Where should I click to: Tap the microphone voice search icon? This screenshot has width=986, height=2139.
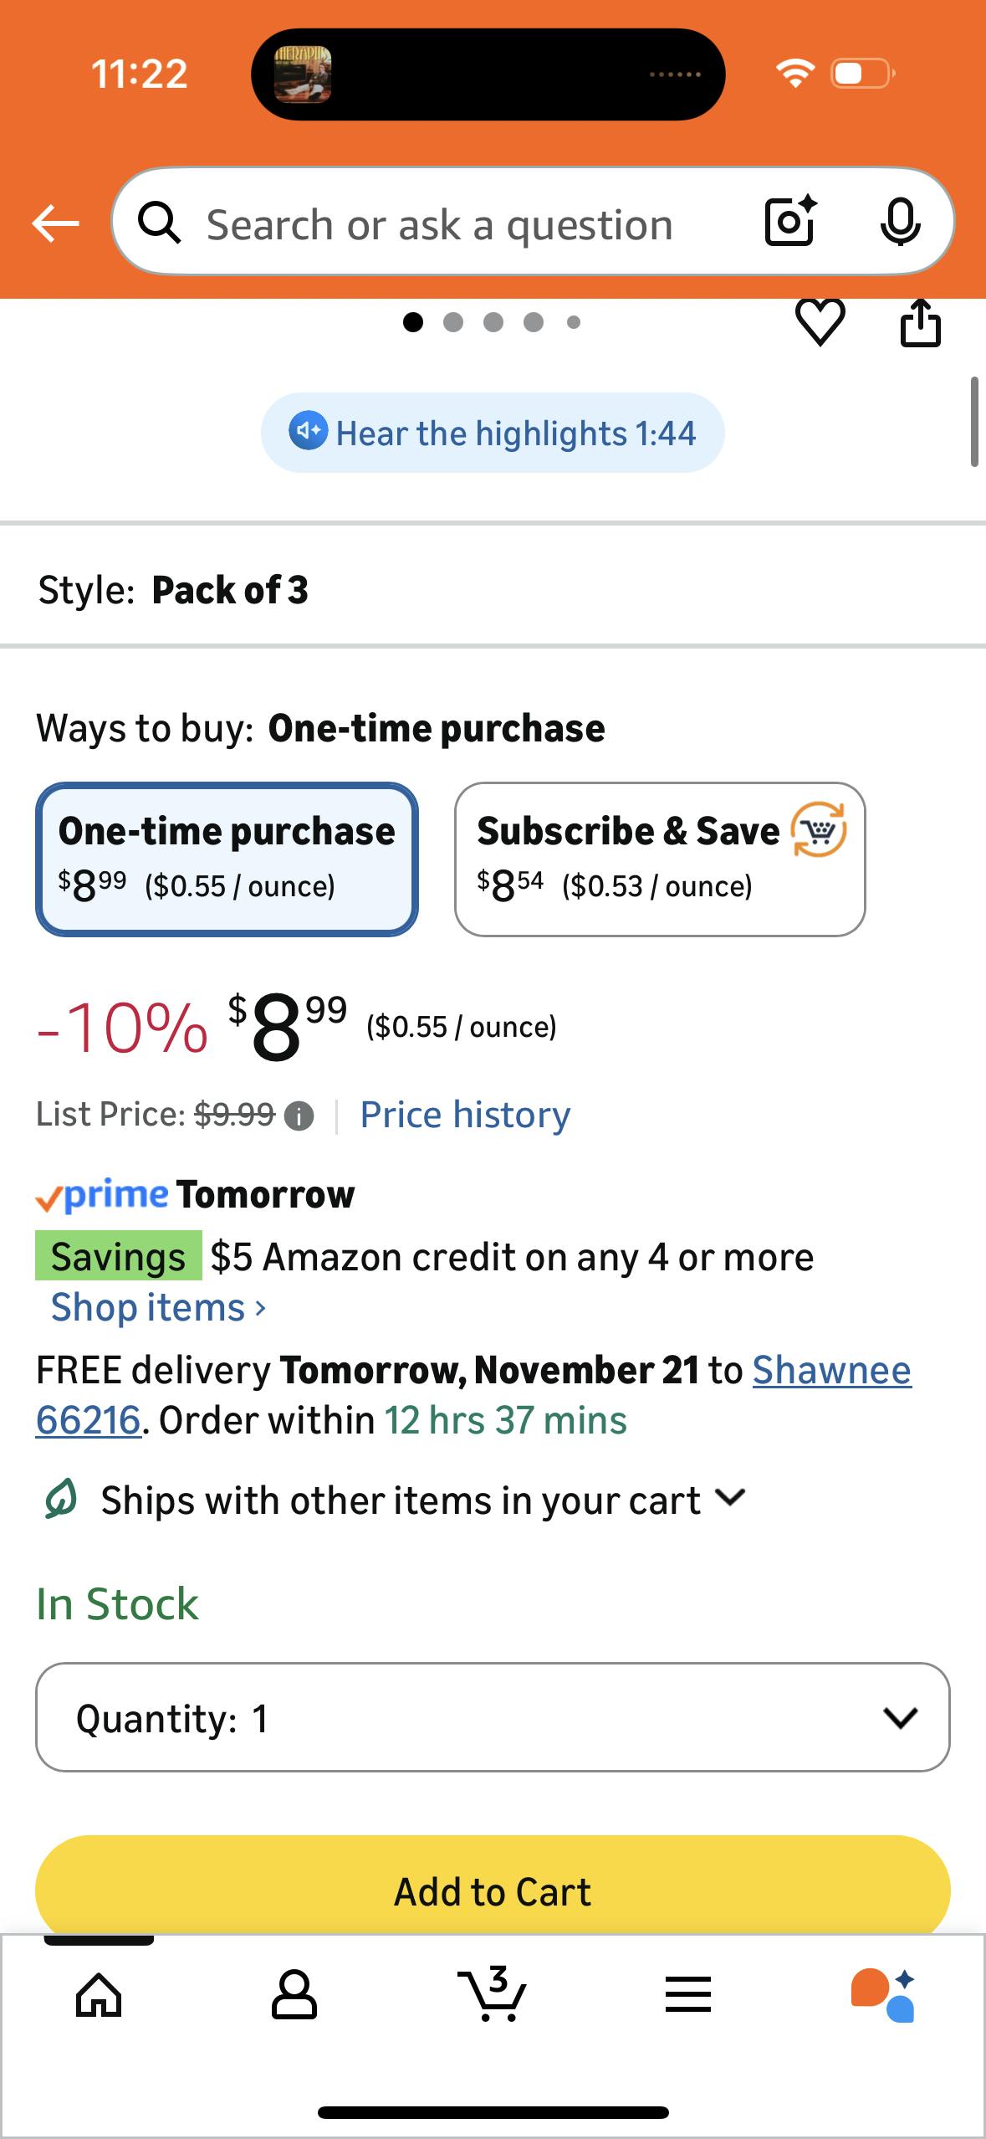(x=900, y=223)
